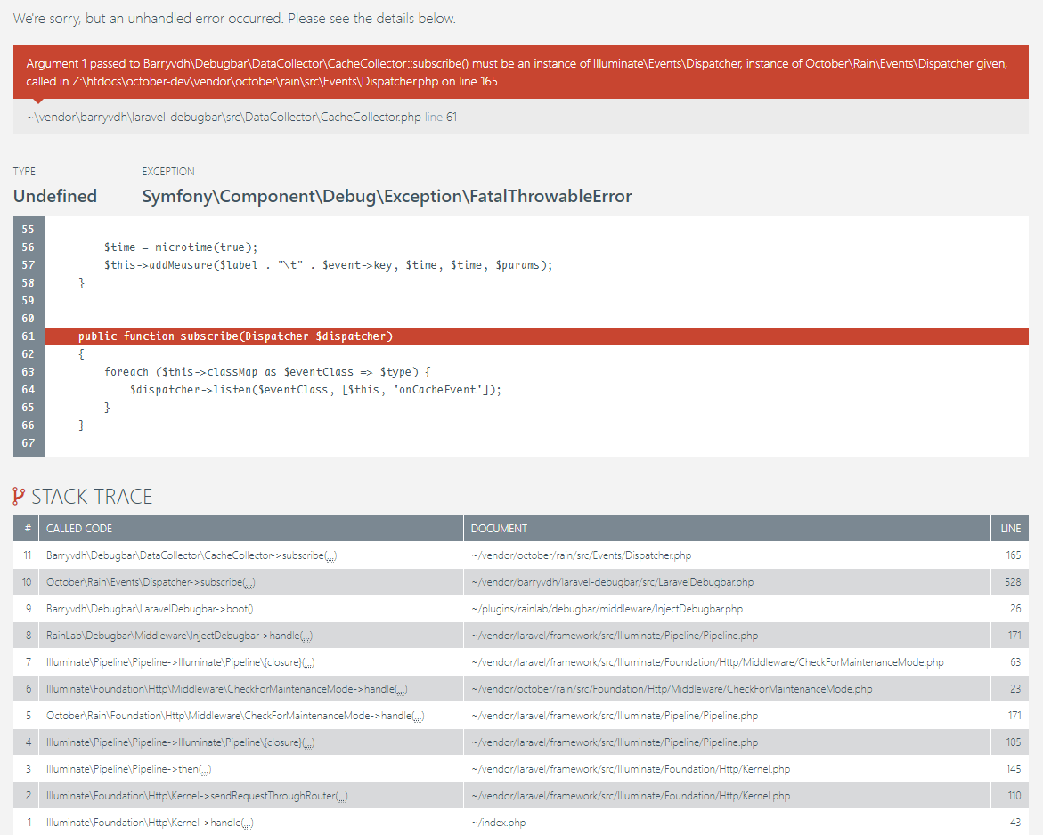Select the red error message banner
The height and width of the screenshot is (835, 1043).
[521, 71]
